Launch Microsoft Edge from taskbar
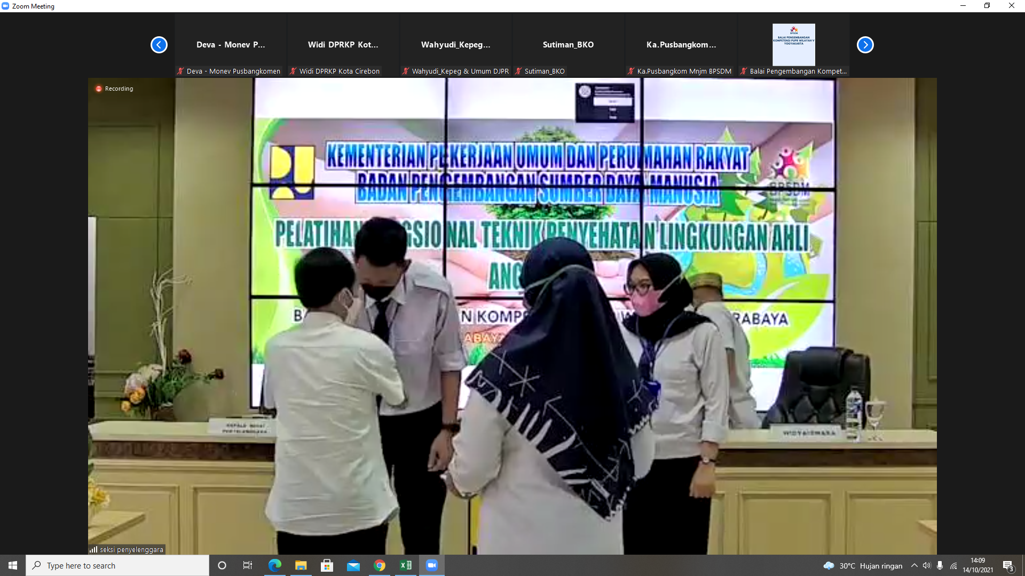The height and width of the screenshot is (576, 1025). pyautogui.click(x=275, y=565)
